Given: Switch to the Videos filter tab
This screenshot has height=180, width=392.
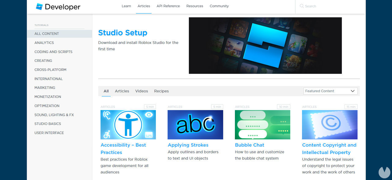Looking at the screenshot, I should [141, 91].
